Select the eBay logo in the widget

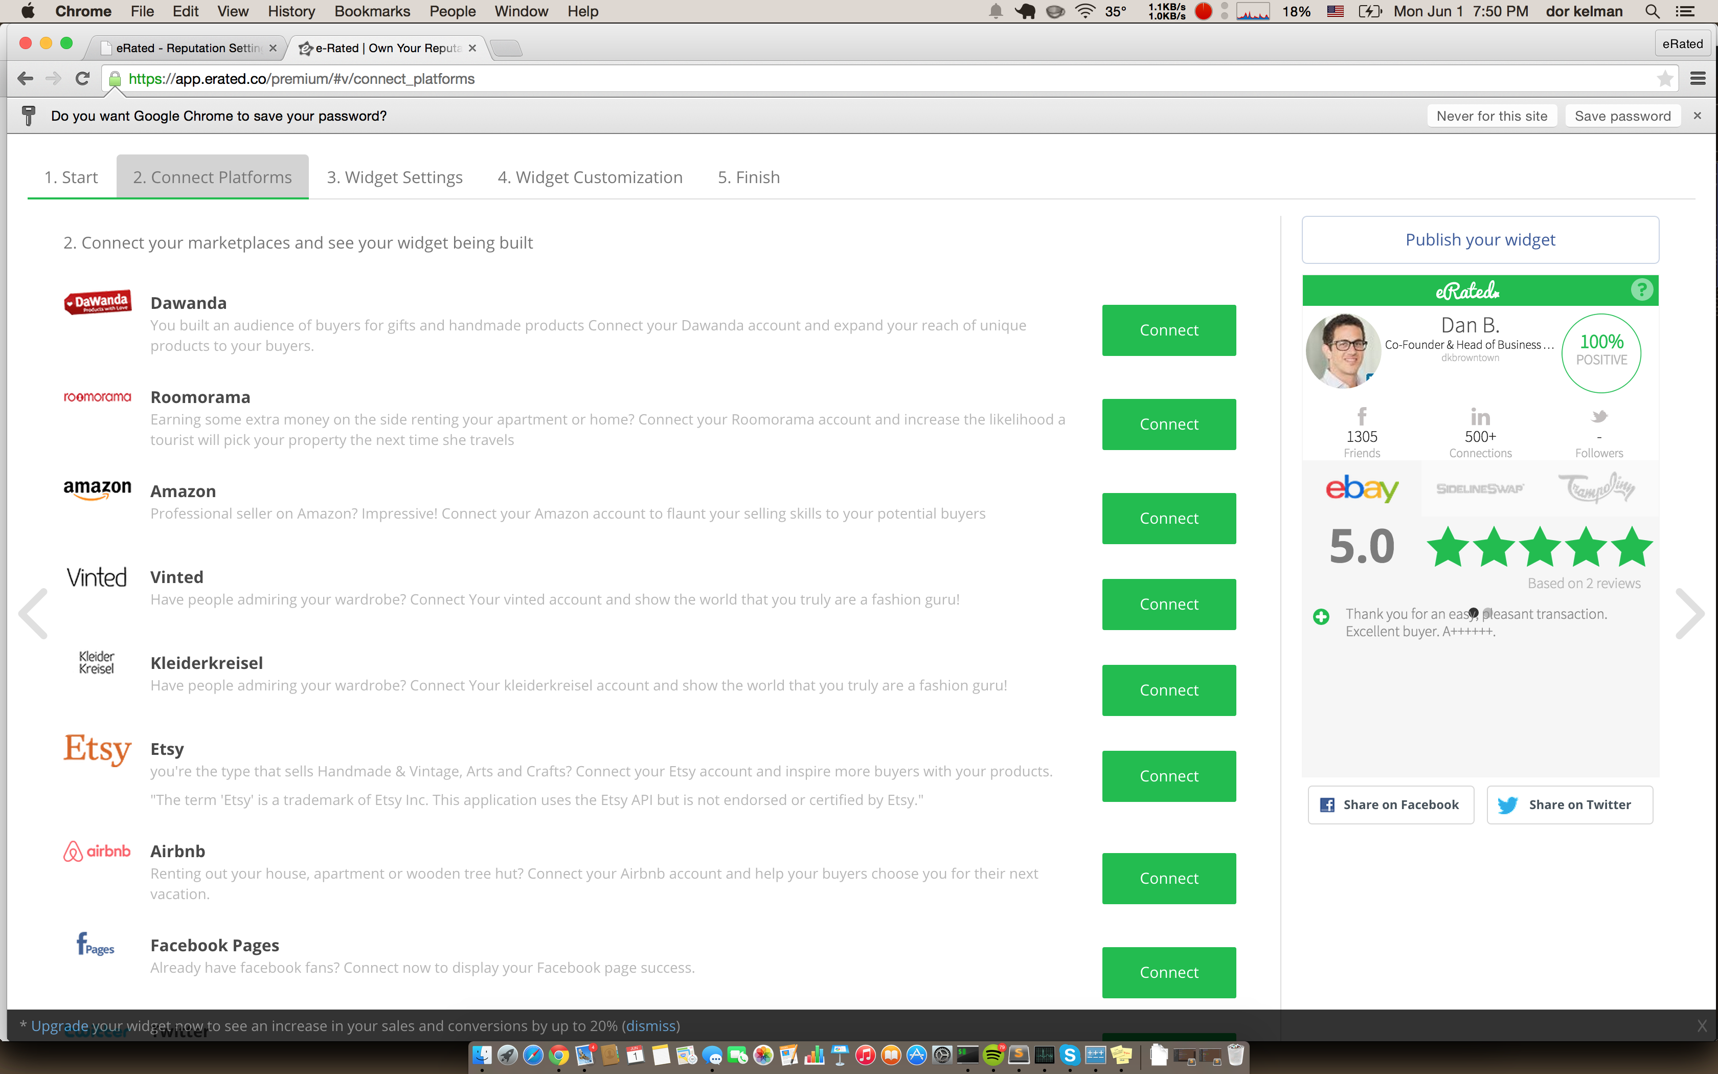pyautogui.click(x=1362, y=489)
